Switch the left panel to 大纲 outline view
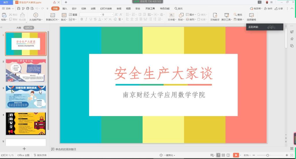The width and height of the screenshot is (296, 159). [x=18, y=28]
